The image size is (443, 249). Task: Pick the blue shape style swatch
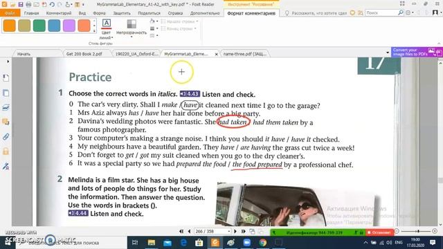[54, 26]
